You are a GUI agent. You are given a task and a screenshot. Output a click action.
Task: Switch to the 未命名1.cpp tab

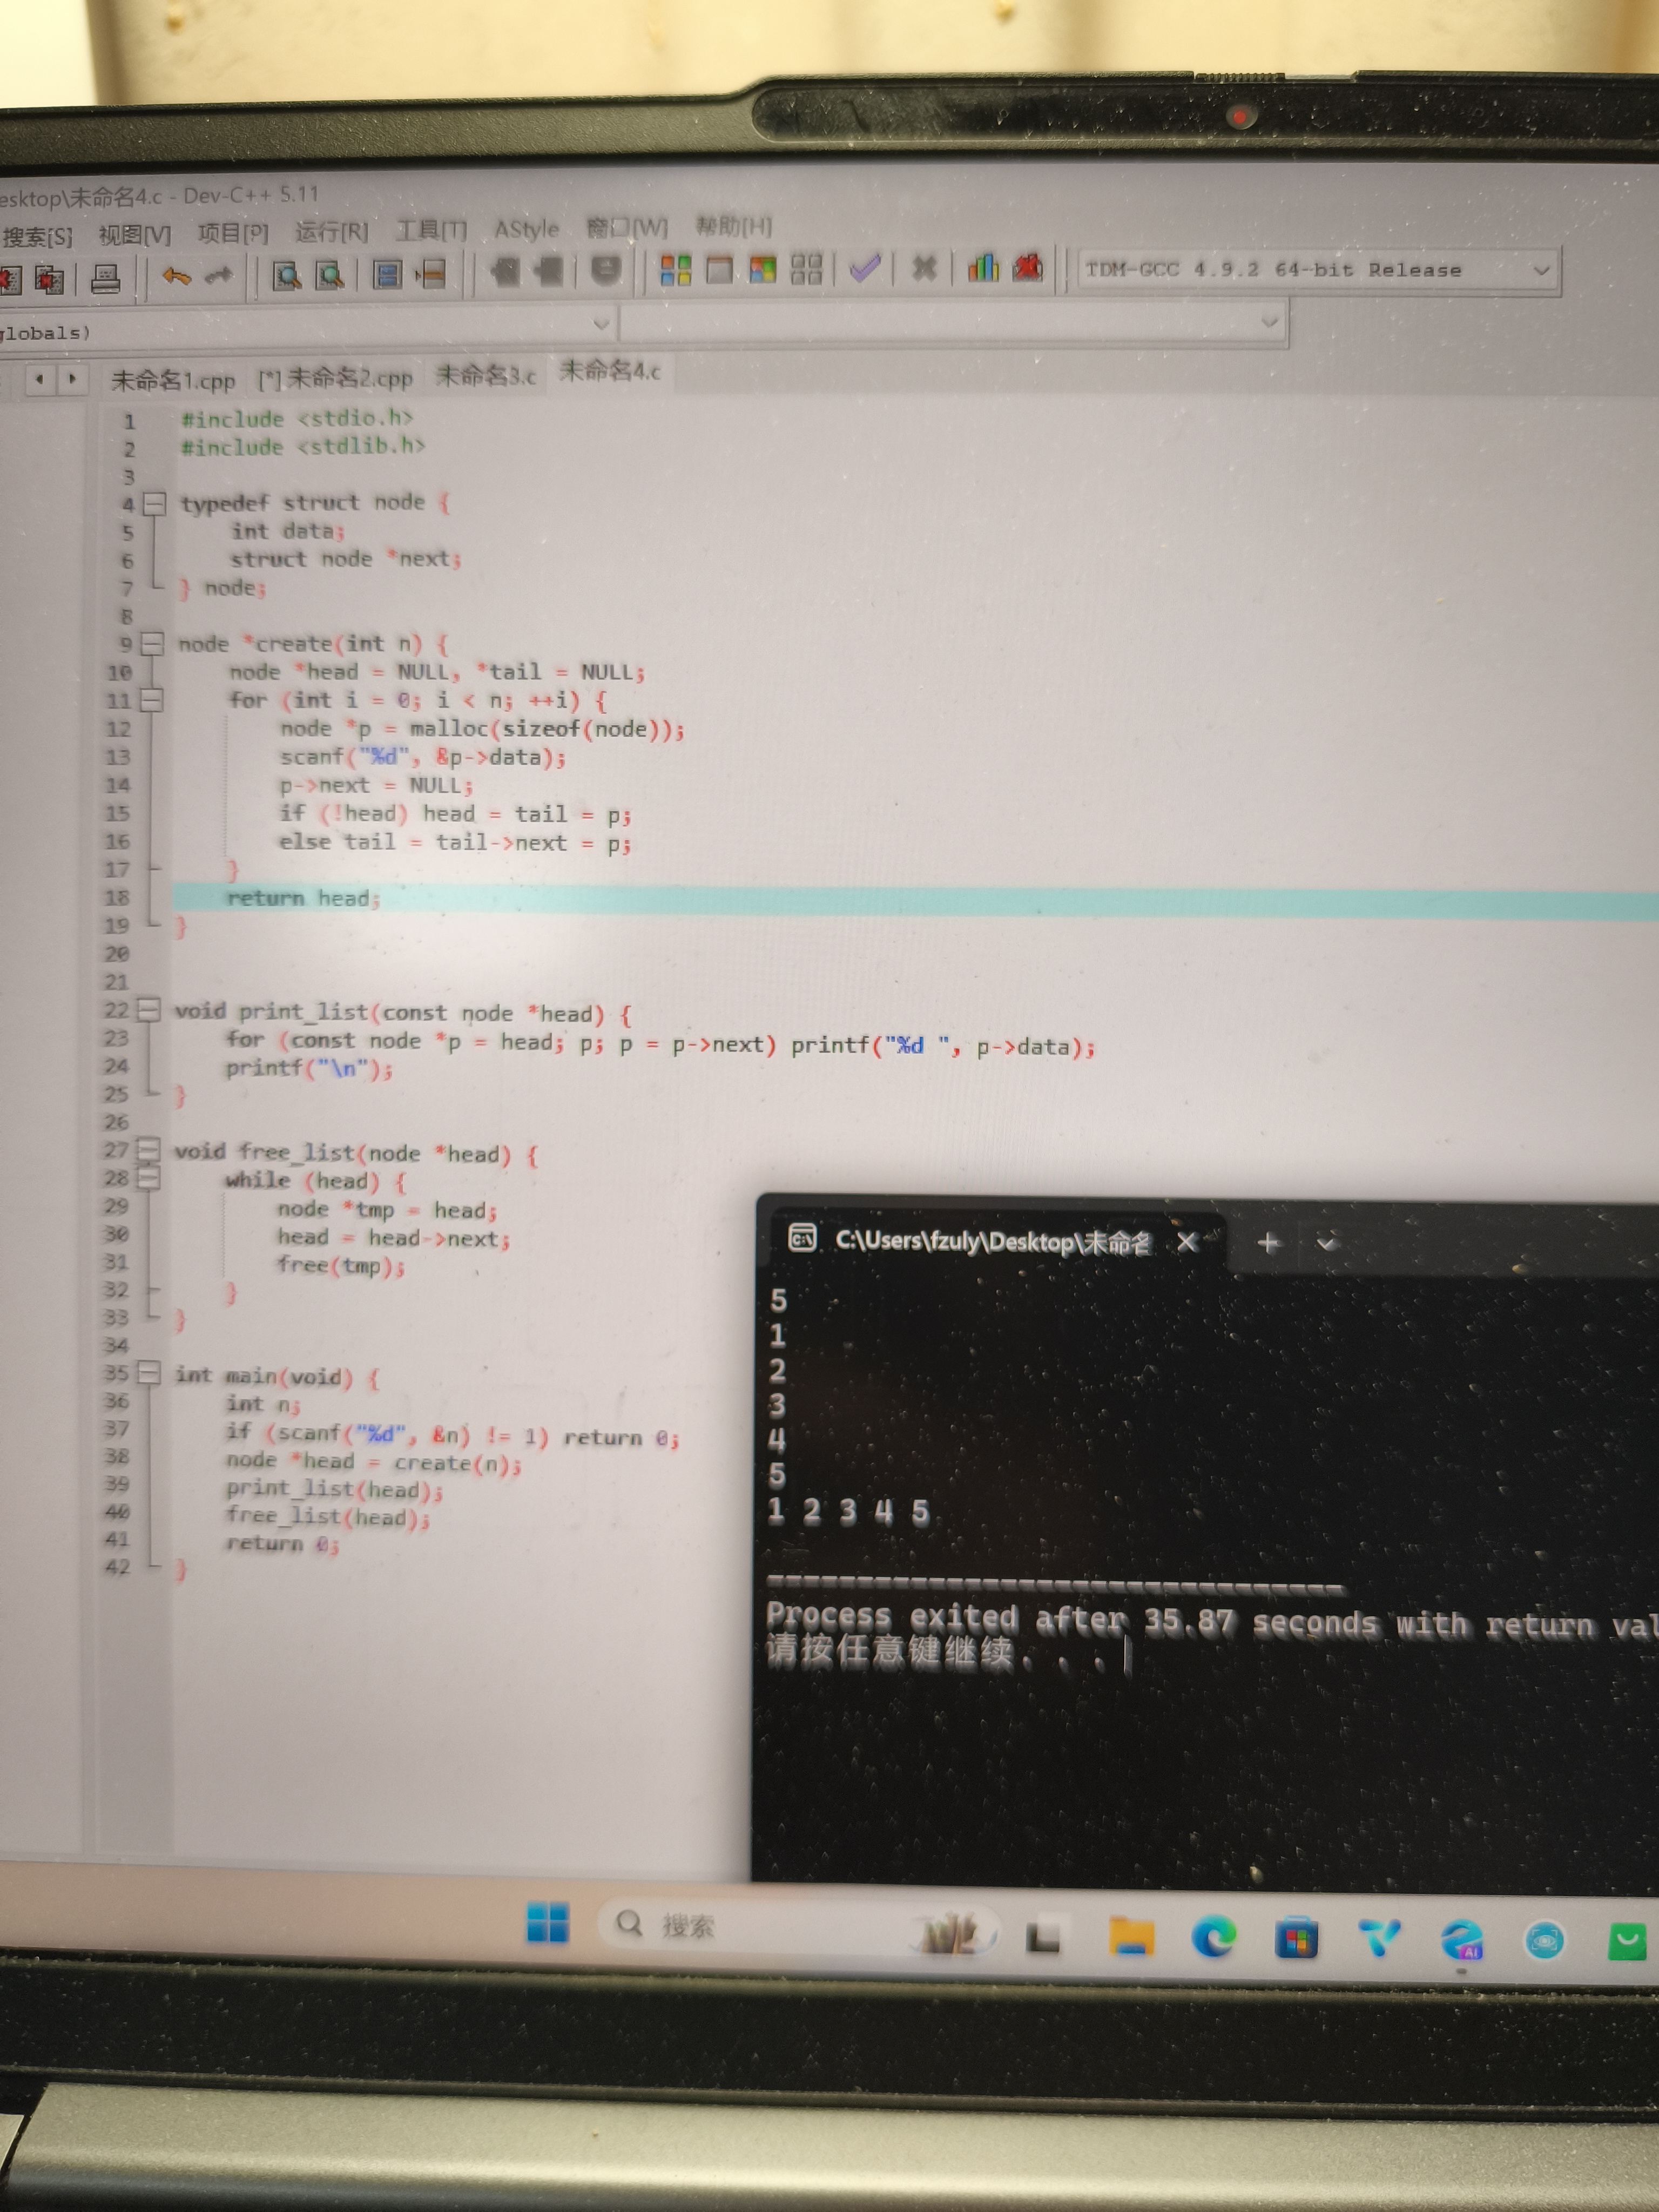[173, 380]
